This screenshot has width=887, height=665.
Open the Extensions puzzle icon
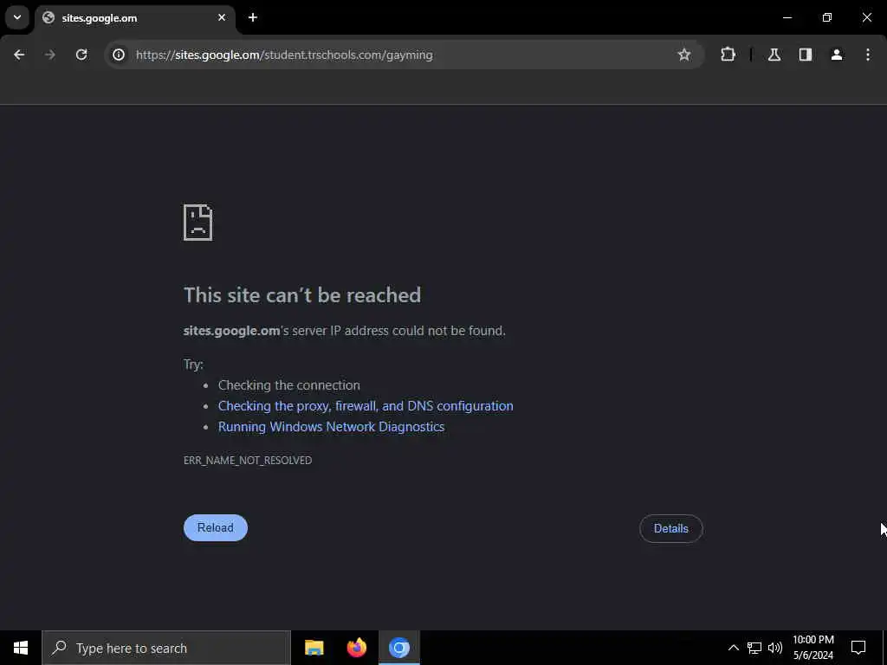pyautogui.click(x=728, y=55)
